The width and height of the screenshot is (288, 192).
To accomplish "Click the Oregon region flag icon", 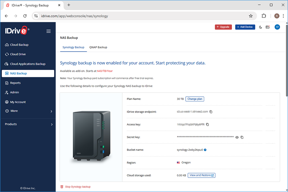I will tap(178, 163).
